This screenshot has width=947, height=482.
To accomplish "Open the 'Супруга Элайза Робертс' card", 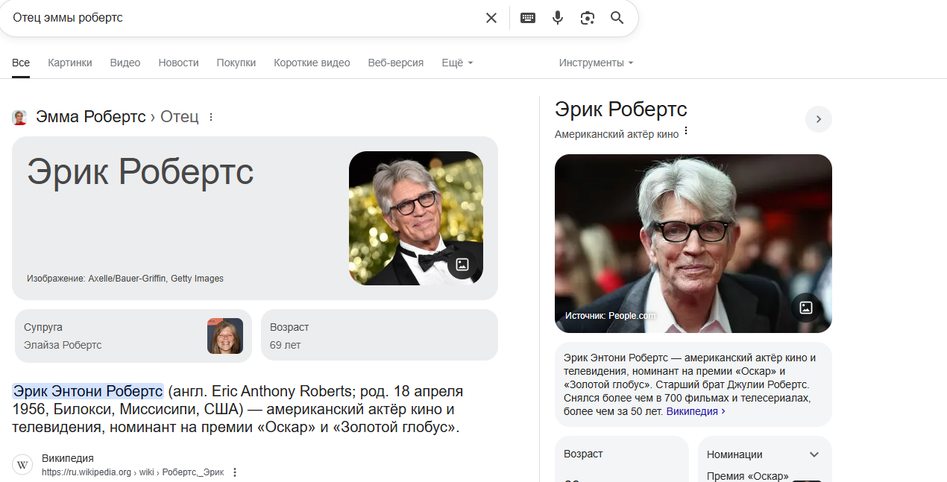I will pyautogui.click(x=133, y=336).
